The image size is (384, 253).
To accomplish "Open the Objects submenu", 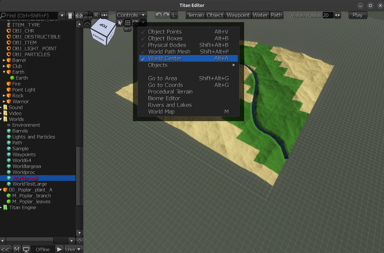I will click(189, 65).
